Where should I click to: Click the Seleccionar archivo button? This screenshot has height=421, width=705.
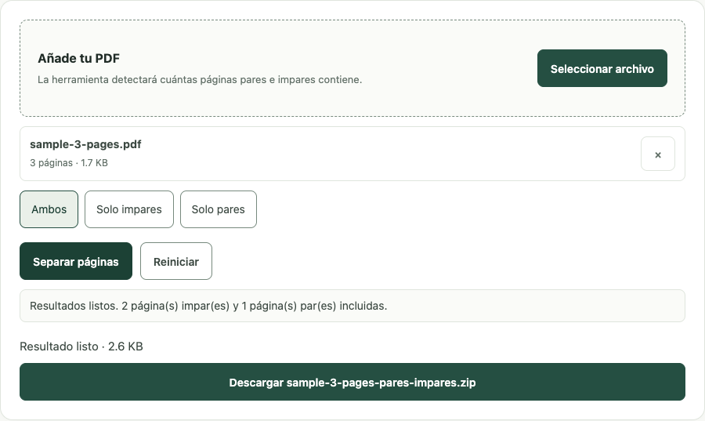click(602, 68)
